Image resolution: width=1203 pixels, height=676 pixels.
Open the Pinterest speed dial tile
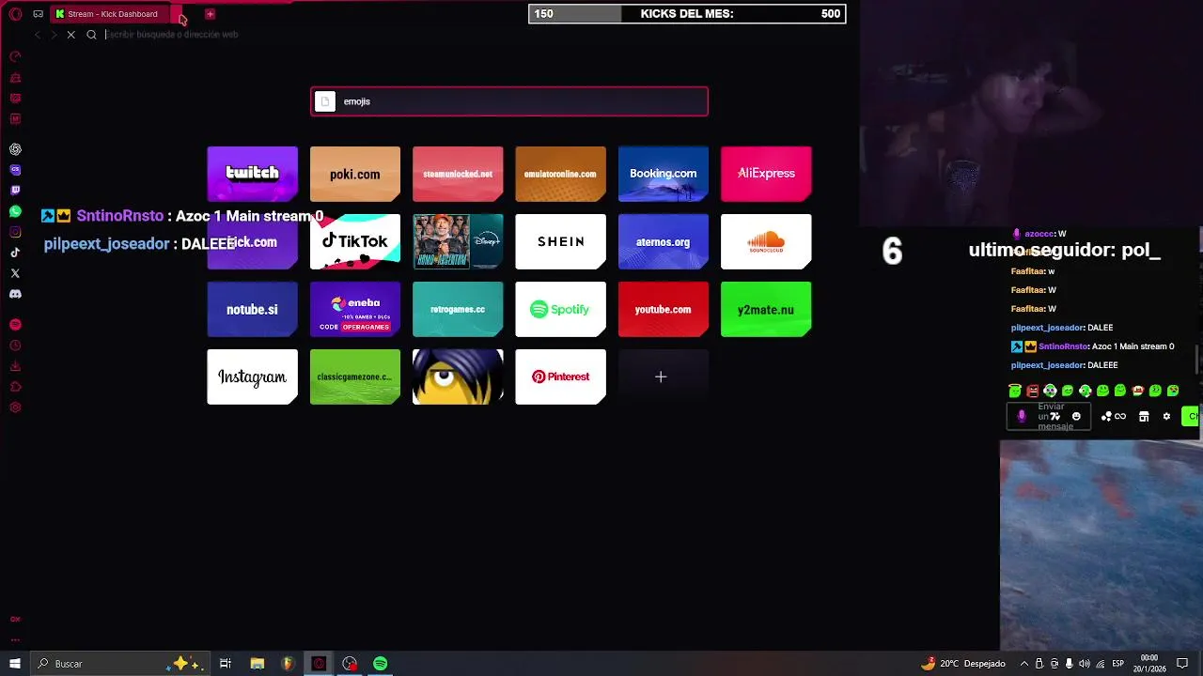point(560,376)
